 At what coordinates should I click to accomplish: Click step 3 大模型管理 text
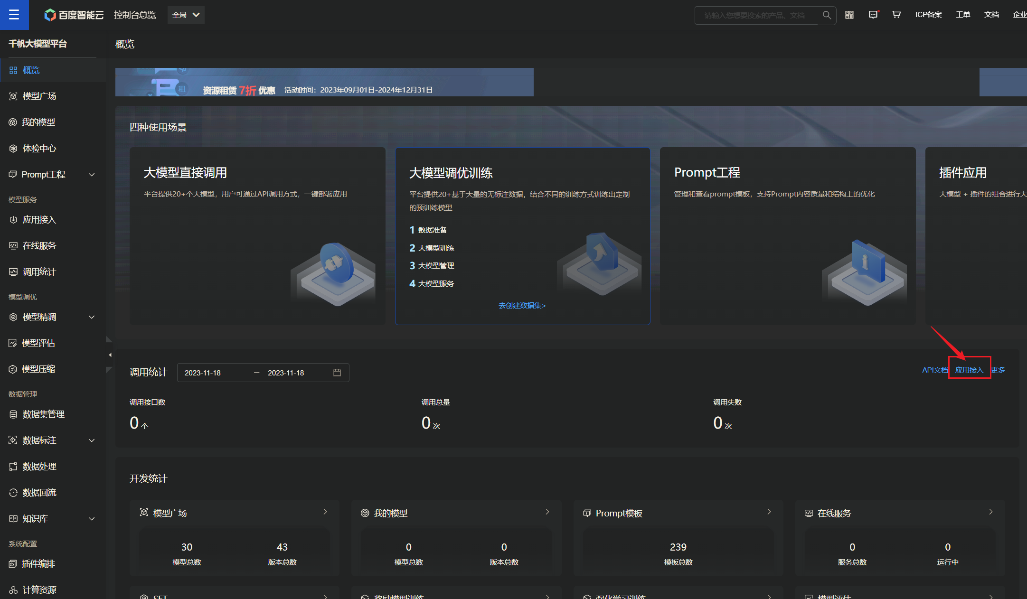click(x=436, y=265)
